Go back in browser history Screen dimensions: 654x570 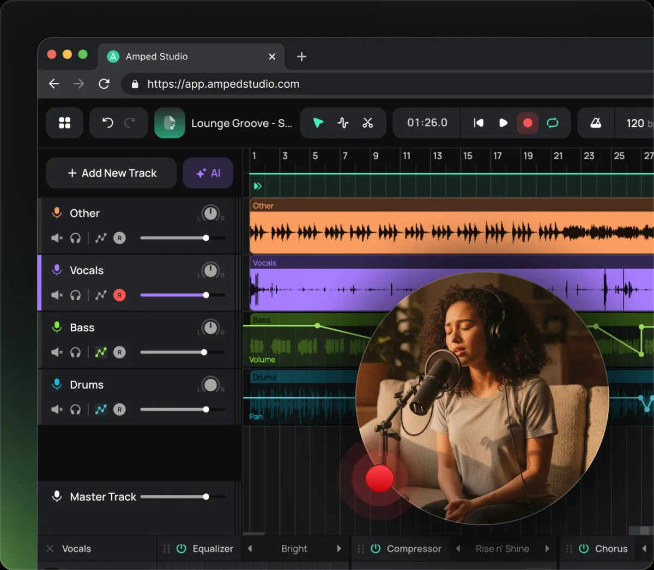[x=54, y=84]
